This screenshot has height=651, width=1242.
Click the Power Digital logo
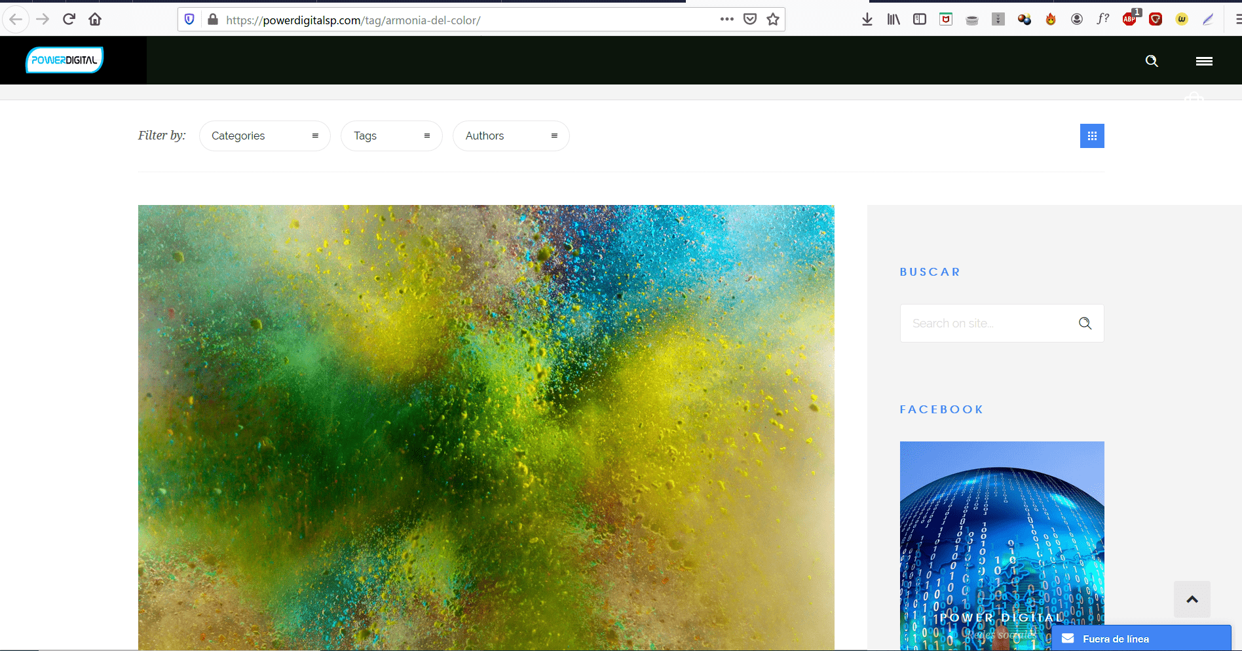click(x=64, y=60)
